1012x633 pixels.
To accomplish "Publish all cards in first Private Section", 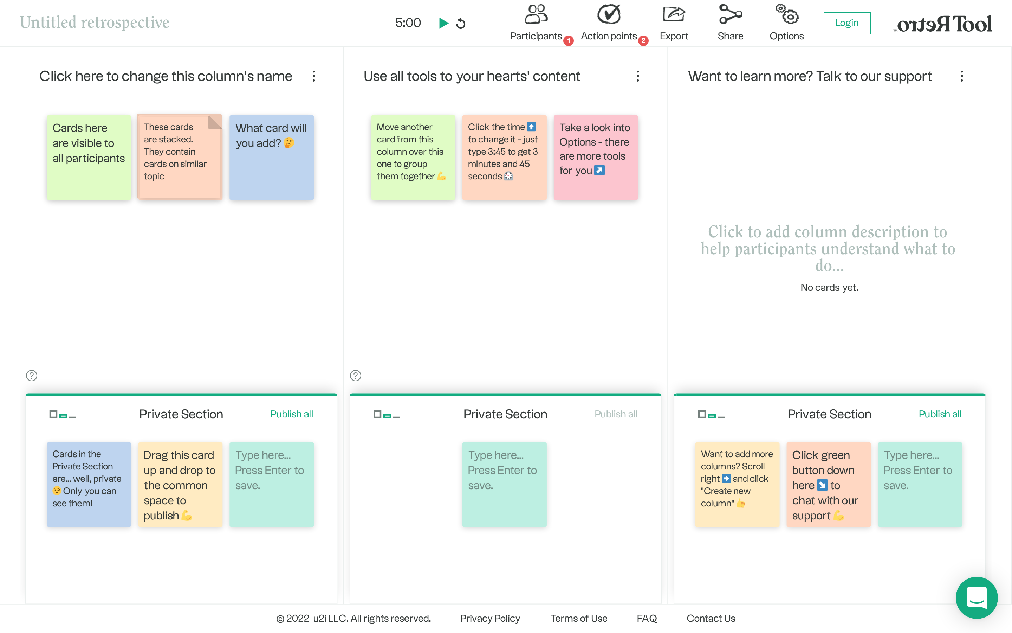I will 291,414.
